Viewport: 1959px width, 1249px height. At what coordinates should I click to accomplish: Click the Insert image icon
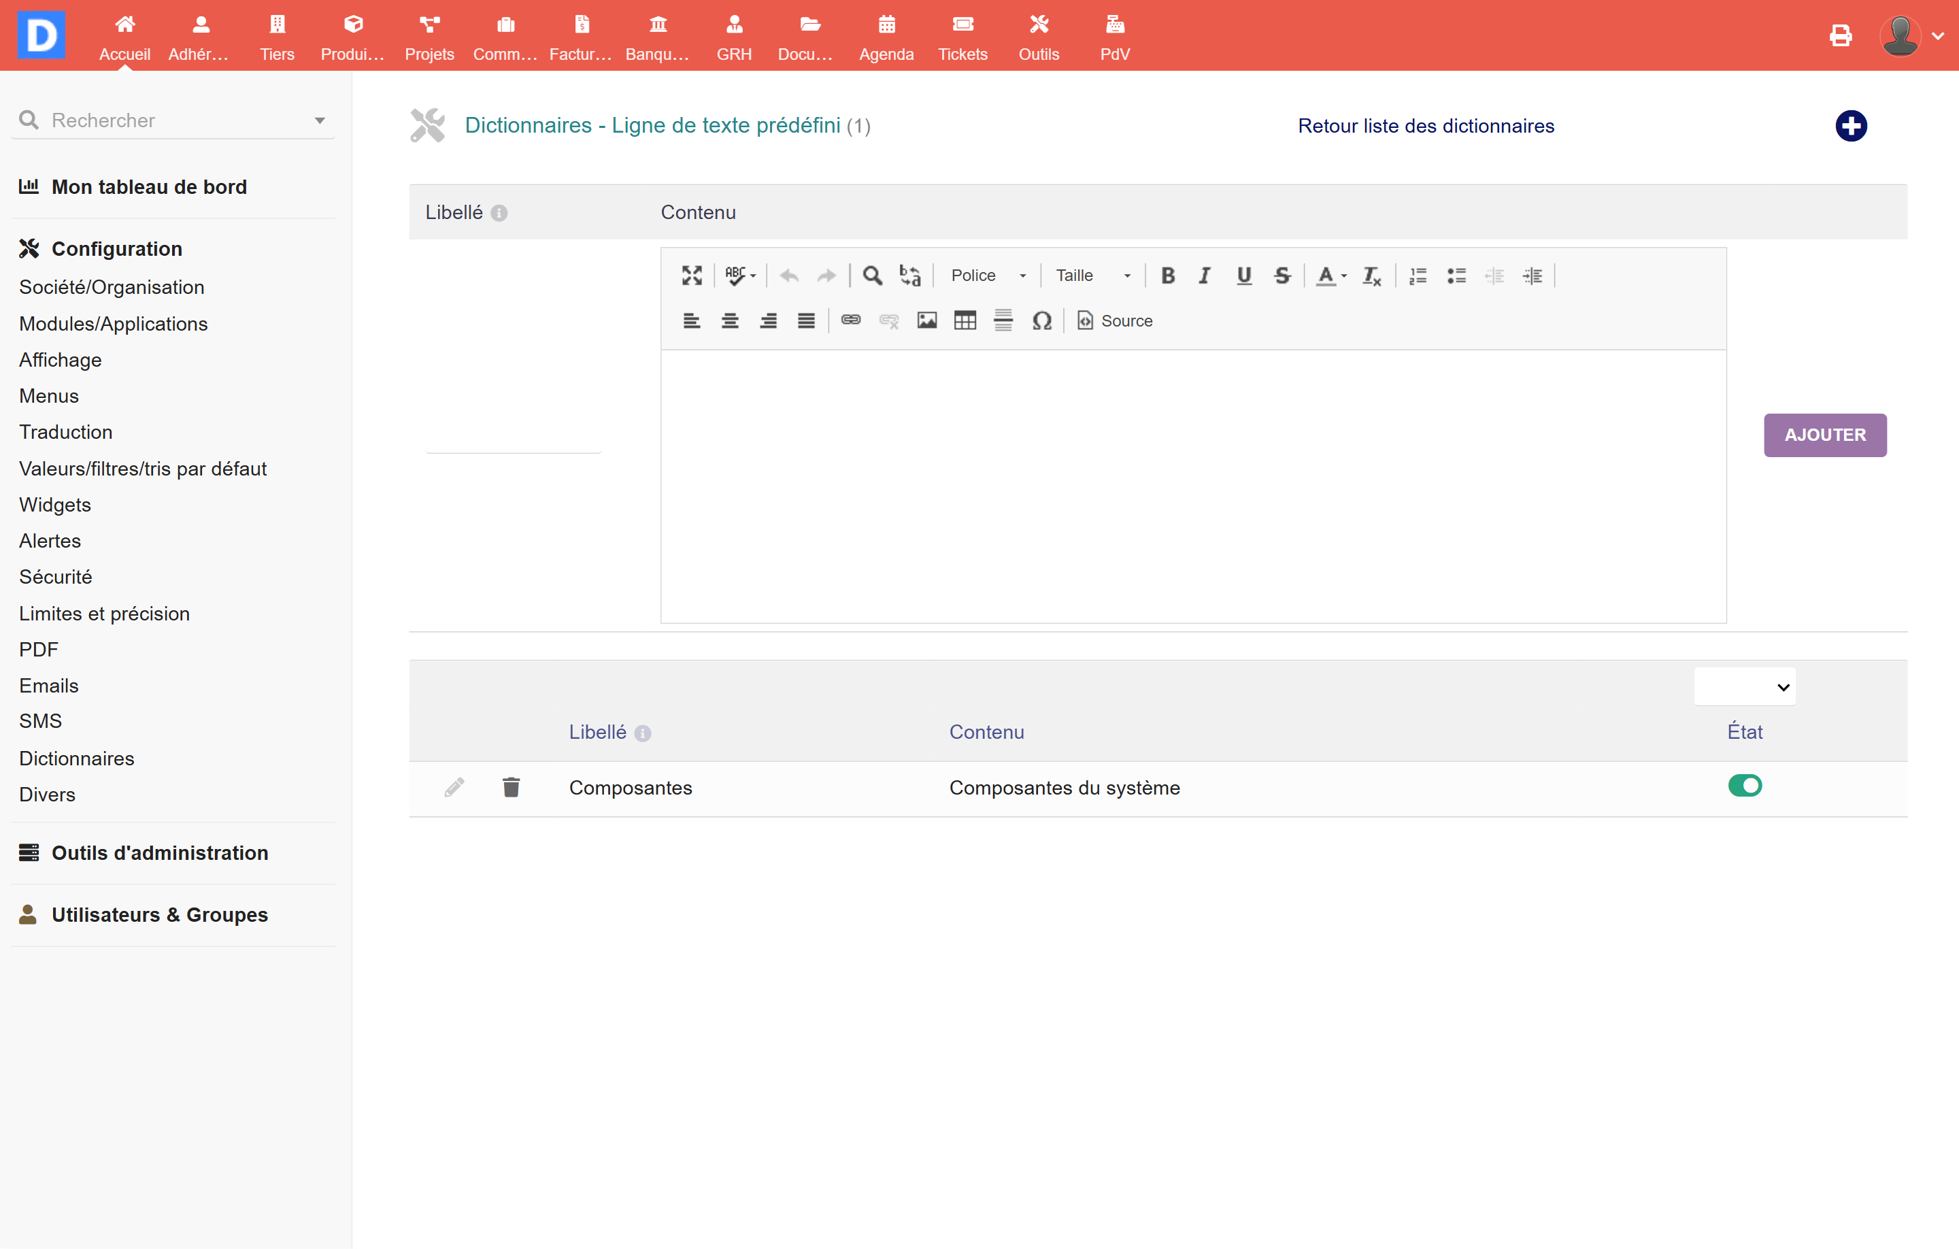click(926, 320)
